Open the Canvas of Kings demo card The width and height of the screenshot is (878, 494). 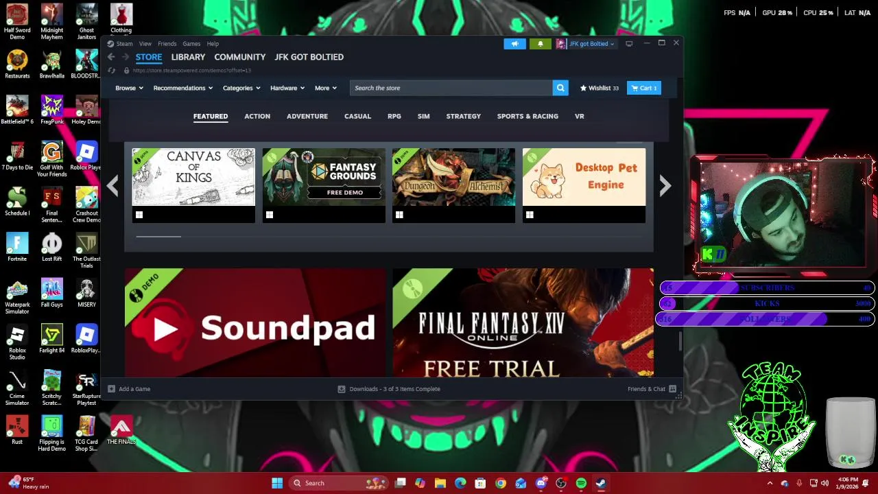pyautogui.click(x=193, y=185)
